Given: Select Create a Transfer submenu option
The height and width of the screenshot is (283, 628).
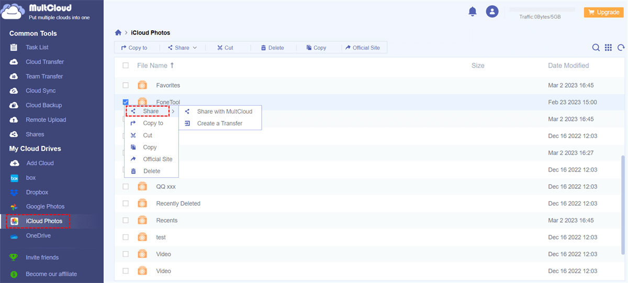Looking at the screenshot, I should coord(220,123).
